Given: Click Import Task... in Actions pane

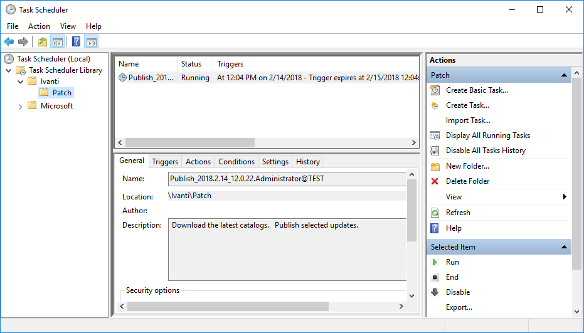Looking at the screenshot, I should coord(468,120).
